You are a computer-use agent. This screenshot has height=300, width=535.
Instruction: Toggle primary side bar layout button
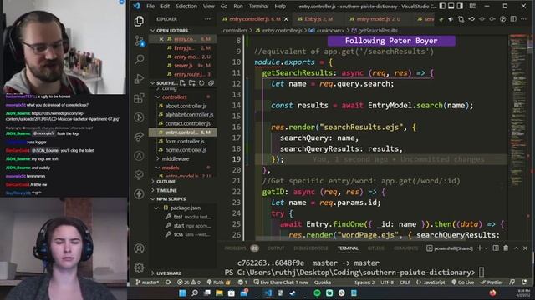point(442,6)
